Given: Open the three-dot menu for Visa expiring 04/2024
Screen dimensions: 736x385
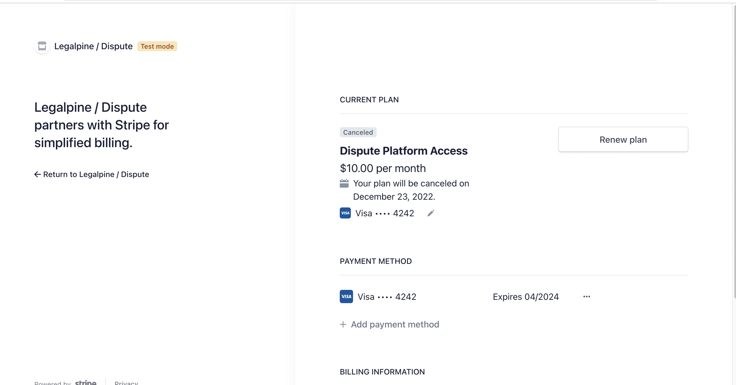Looking at the screenshot, I should 586,296.
